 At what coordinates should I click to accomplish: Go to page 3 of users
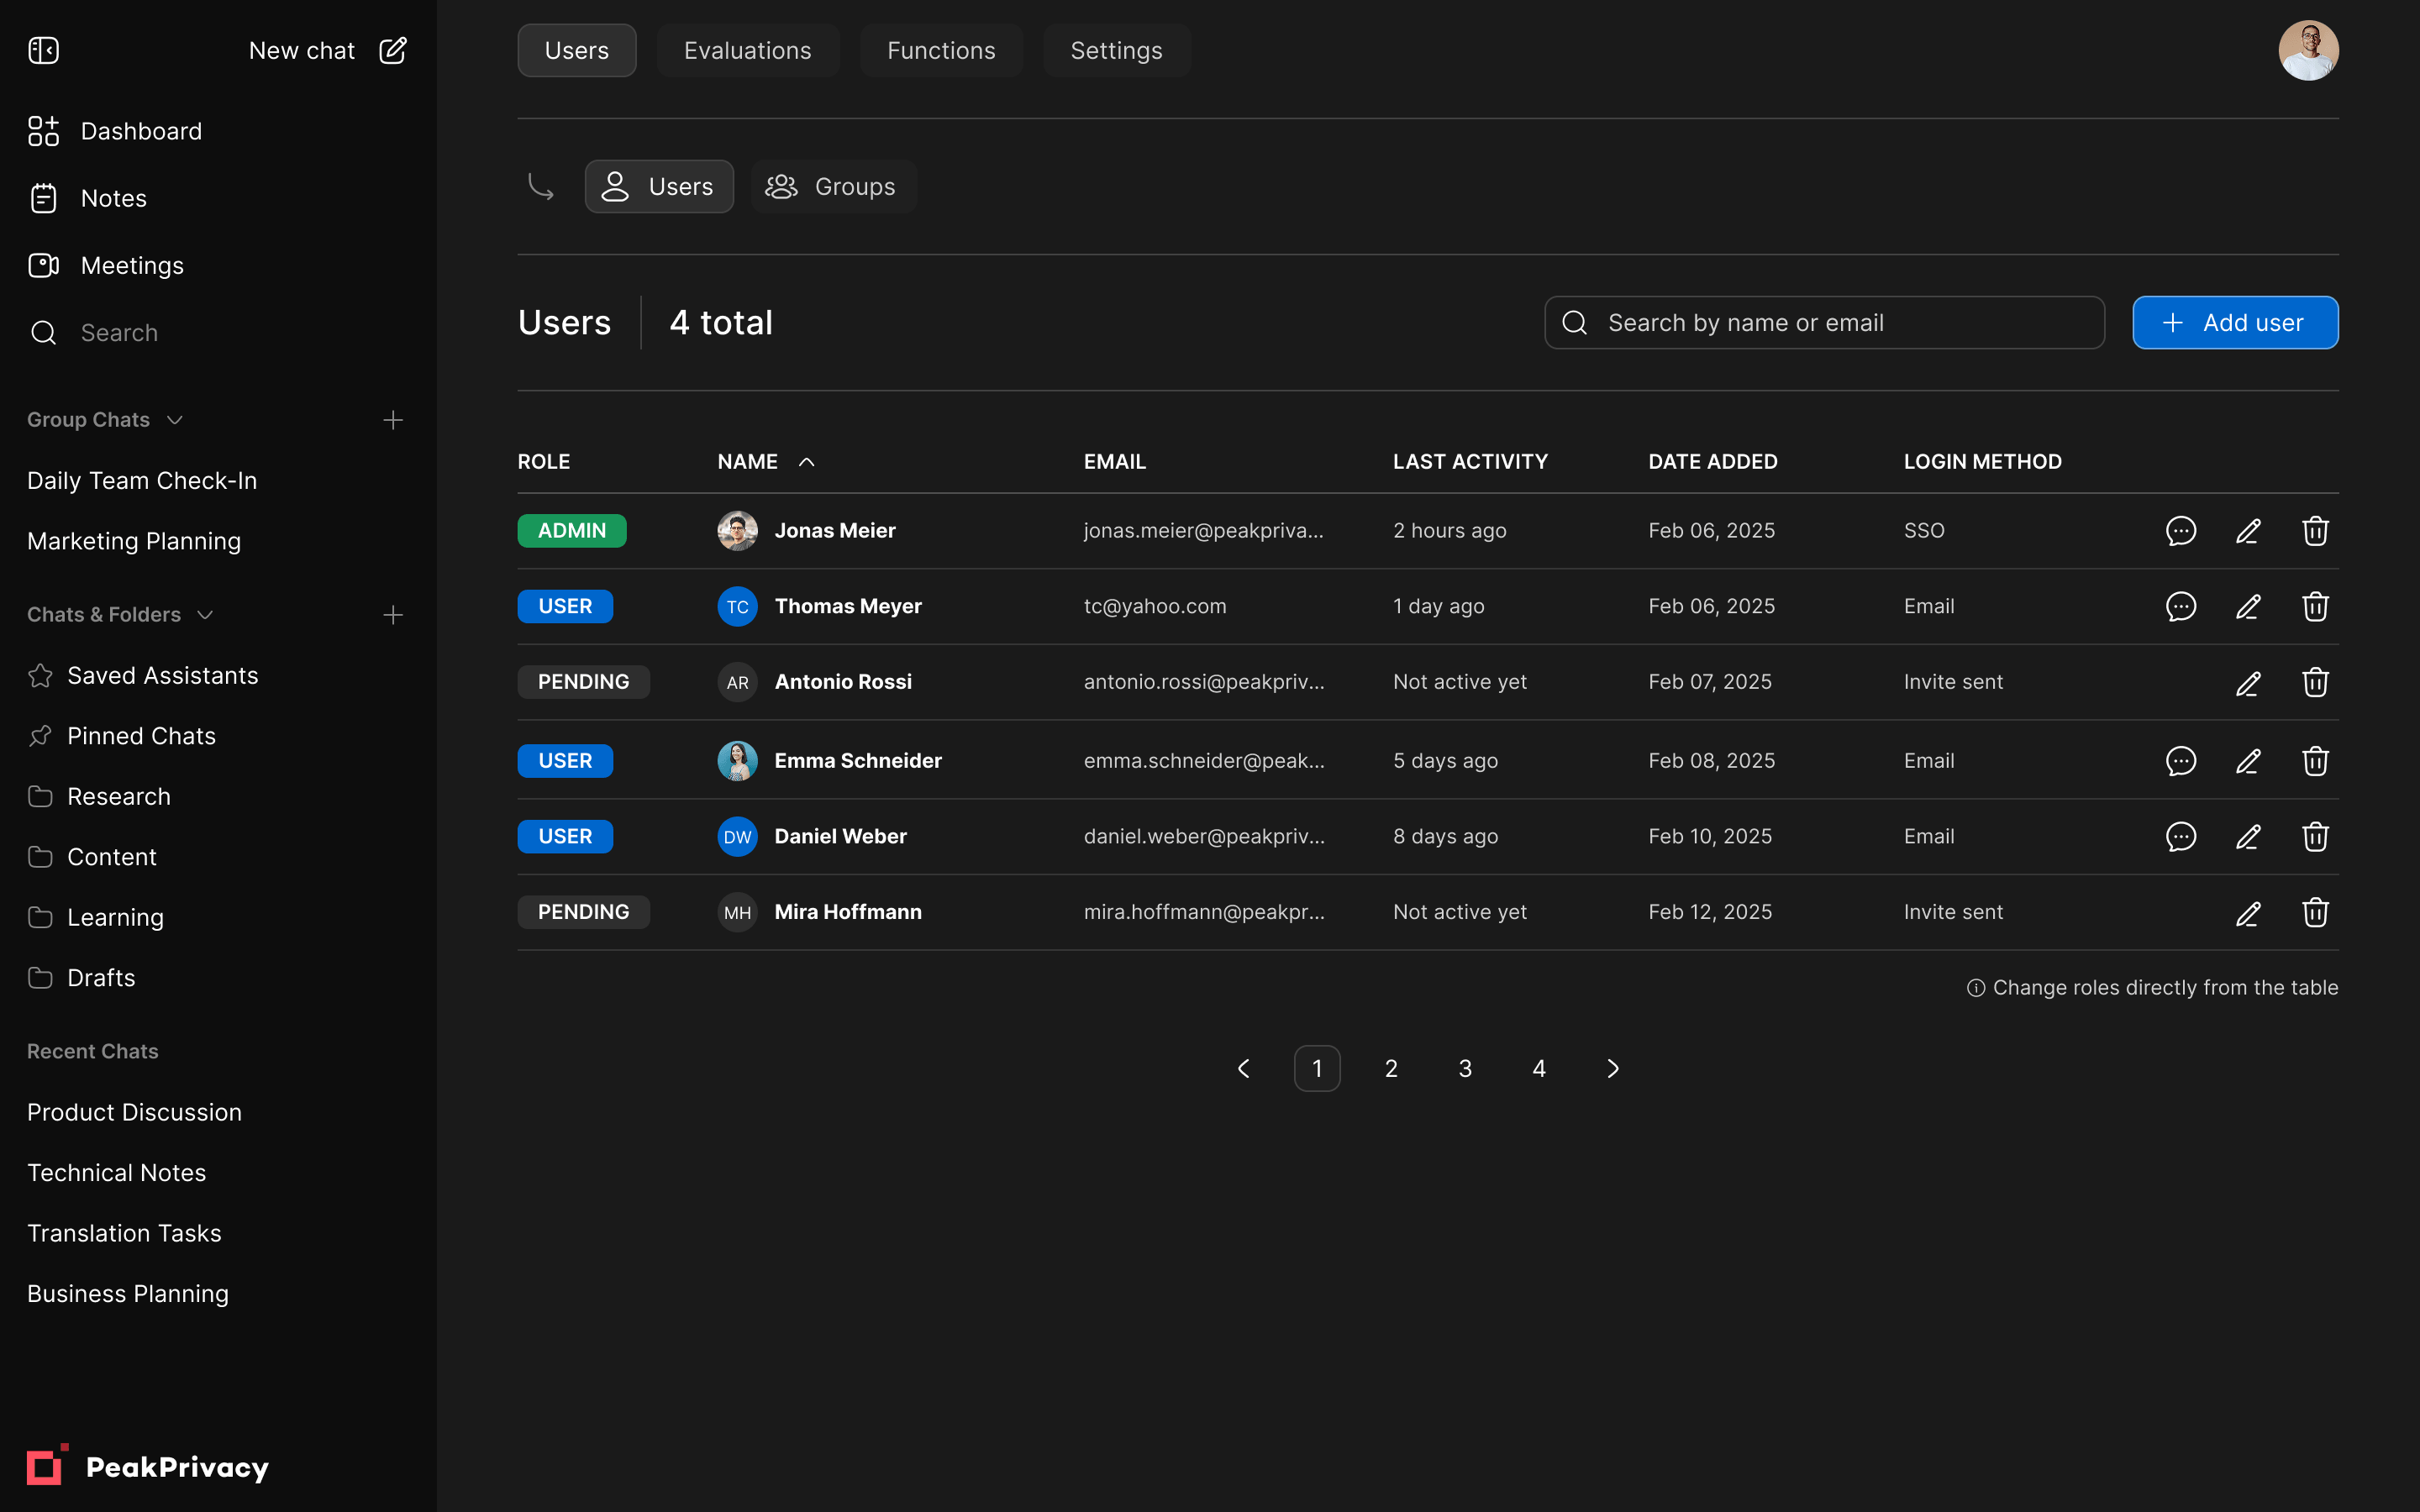point(1465,1069)
